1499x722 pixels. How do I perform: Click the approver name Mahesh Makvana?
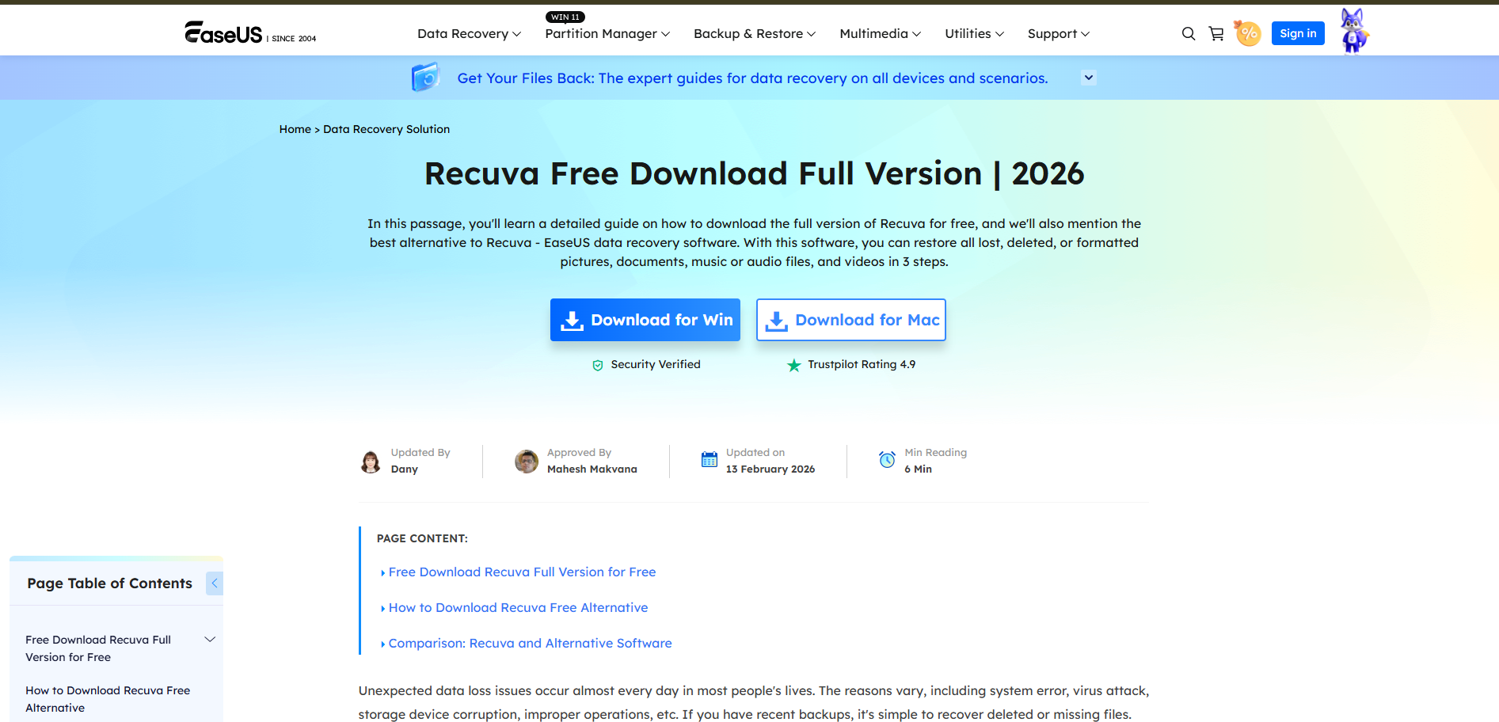[x=592, y=469]
